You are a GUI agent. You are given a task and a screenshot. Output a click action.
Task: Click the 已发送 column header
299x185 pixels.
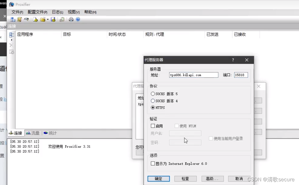click(x=218, y=34)
